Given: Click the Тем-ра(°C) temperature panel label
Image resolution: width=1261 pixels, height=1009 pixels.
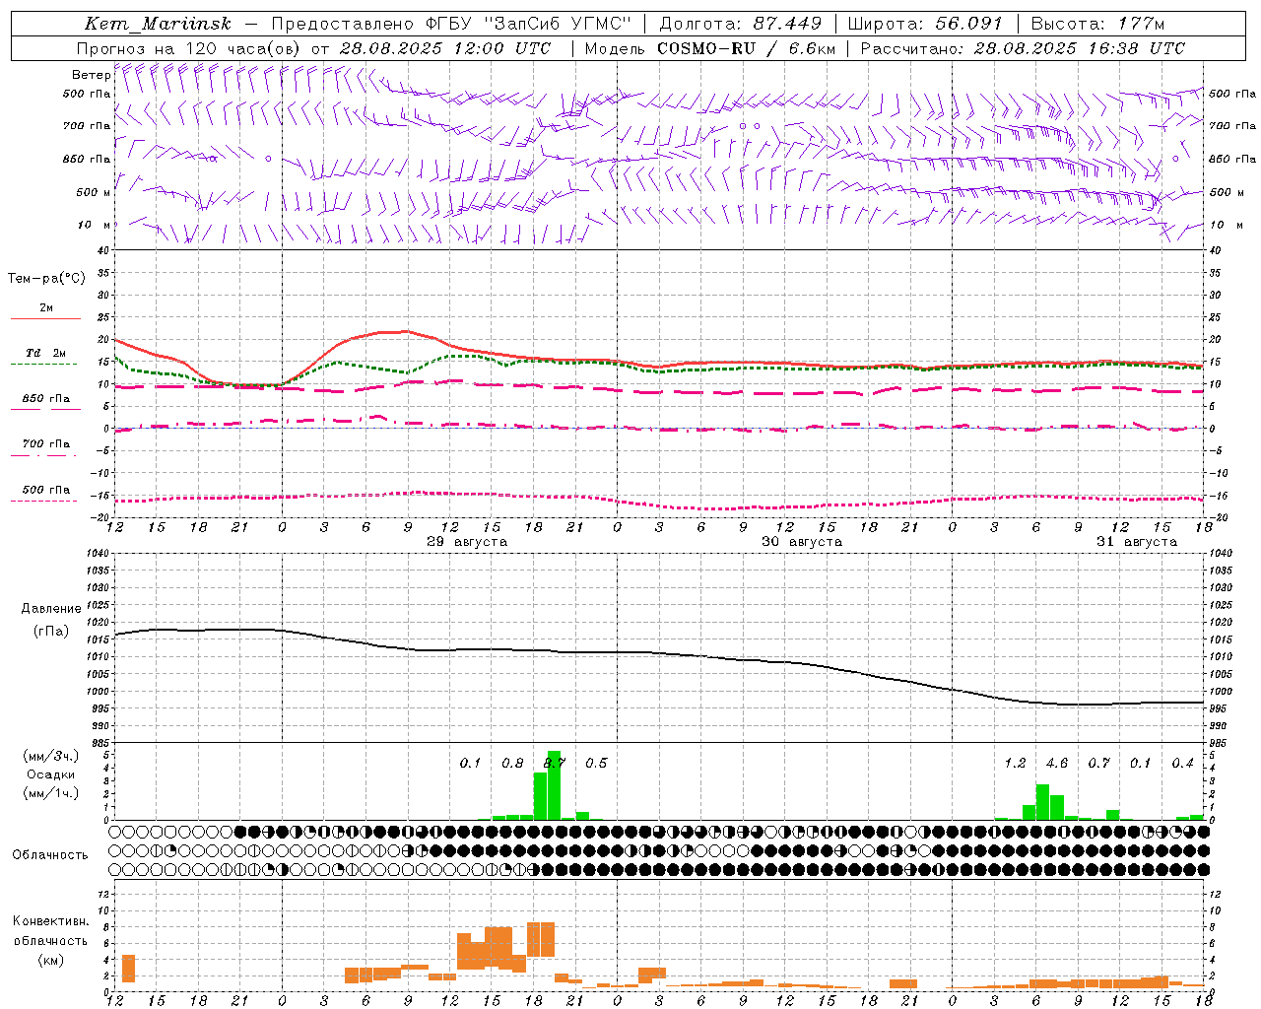Looking at the screenshot, I should tap(46, 279).
